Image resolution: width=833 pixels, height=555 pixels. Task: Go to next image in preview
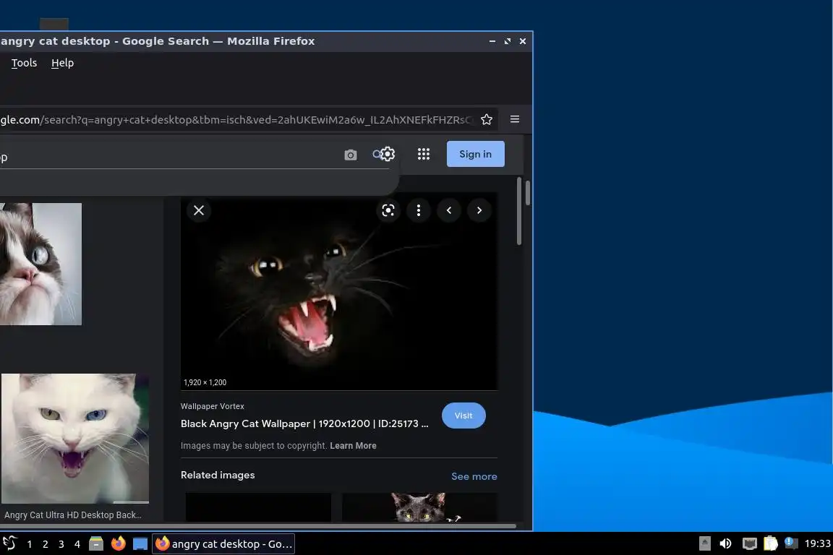[x=479, y=210]
